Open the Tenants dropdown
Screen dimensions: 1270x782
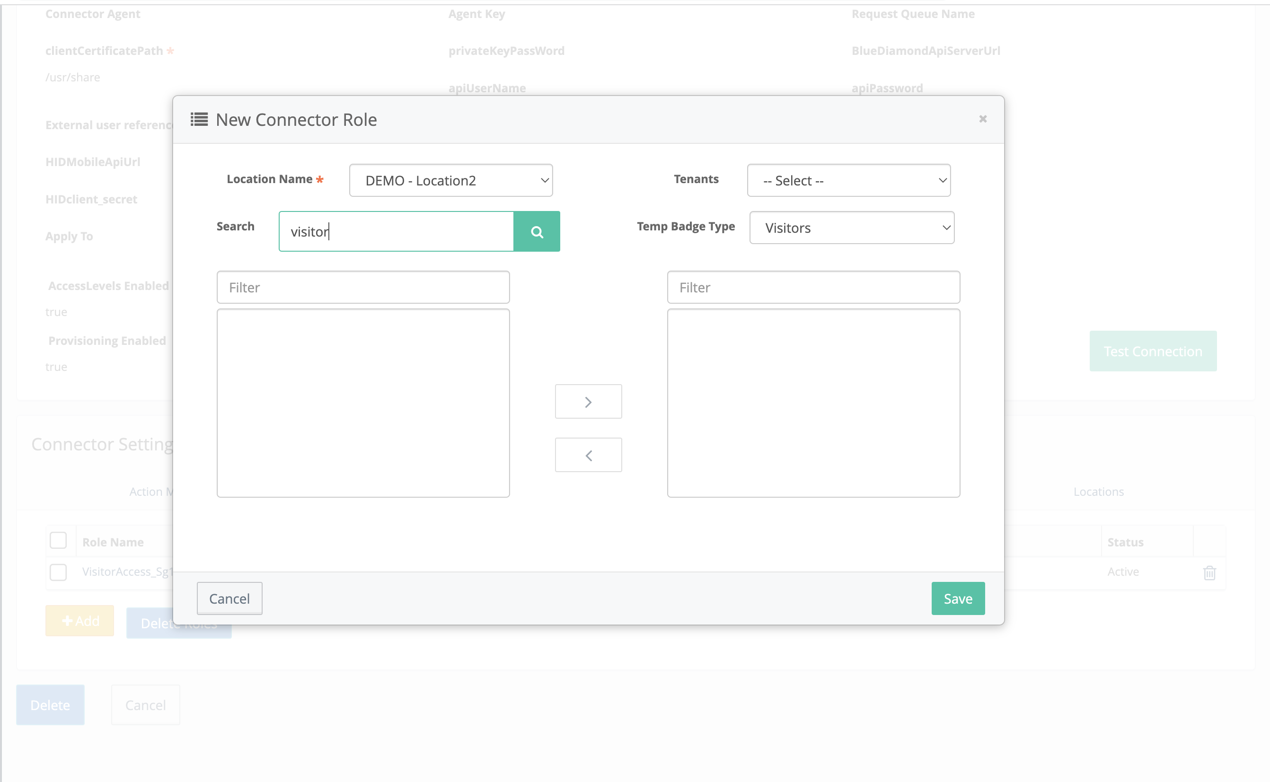tap(849, 181)
